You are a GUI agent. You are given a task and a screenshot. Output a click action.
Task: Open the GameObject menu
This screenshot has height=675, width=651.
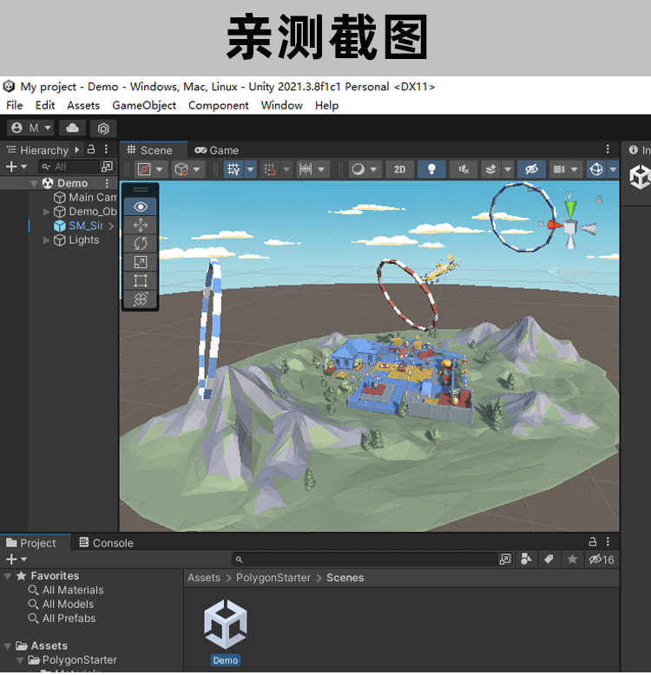pyautogui.click(x=144, y=105)
